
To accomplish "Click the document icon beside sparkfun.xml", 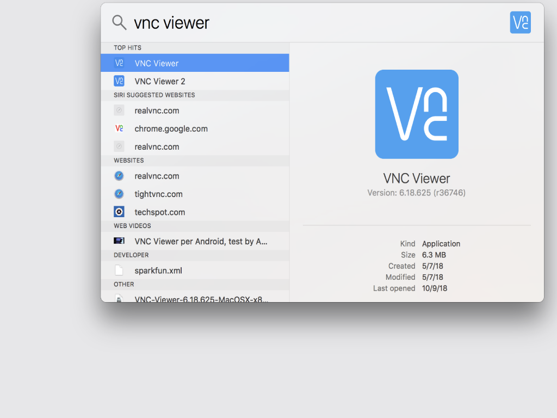I will click(119, 270).
